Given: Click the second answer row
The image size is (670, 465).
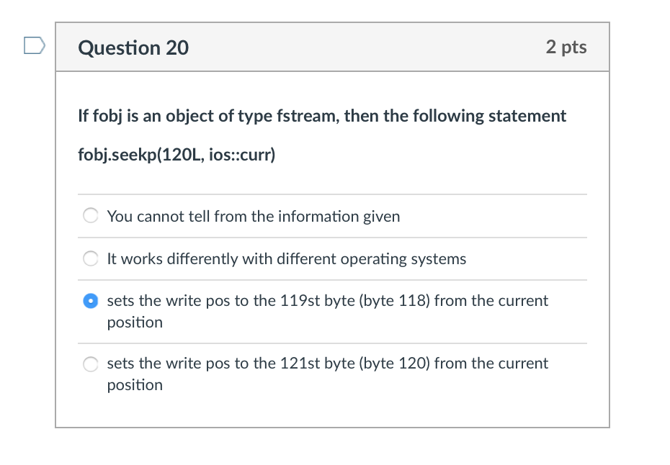Looking at the screenshot, I should point(287,258).
